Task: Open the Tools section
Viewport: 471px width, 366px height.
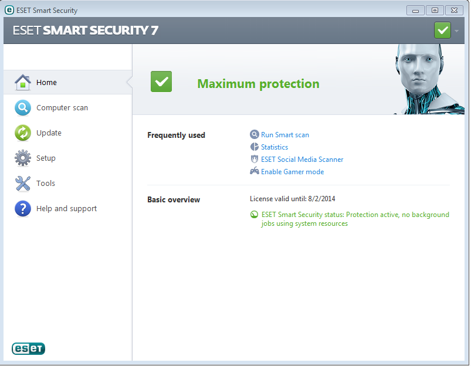Action: (46, 184)
